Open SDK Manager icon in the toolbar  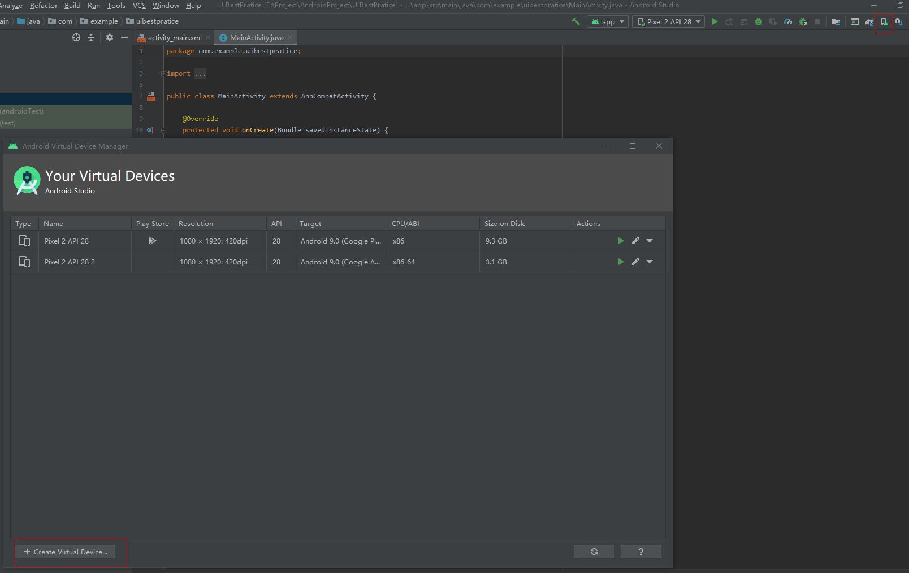tap(899, 22)
